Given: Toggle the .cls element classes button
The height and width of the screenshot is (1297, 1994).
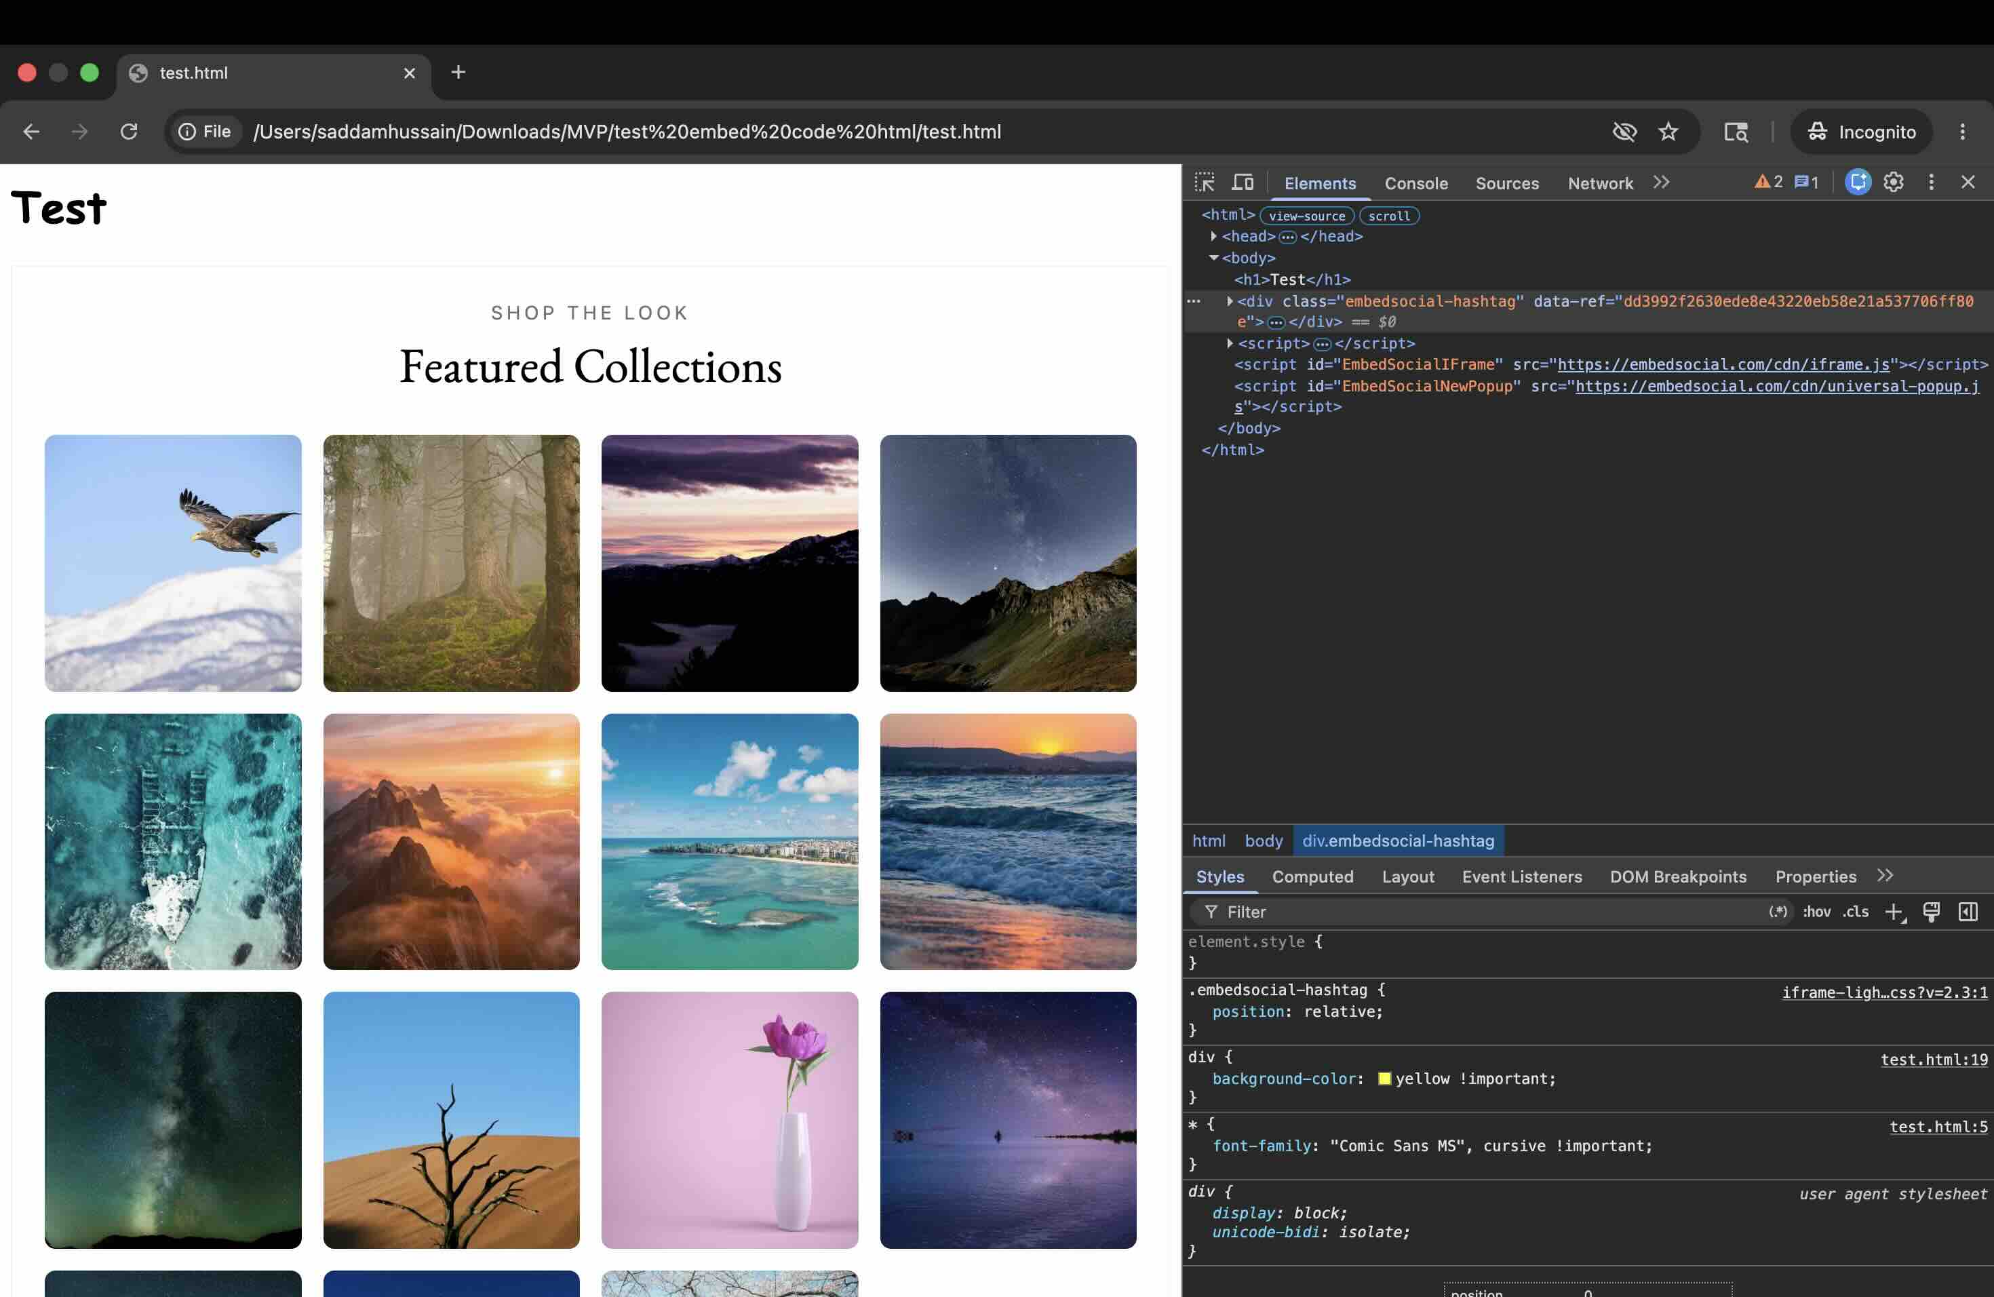Looking at the screenshot, I should [x=1856, y=912].
